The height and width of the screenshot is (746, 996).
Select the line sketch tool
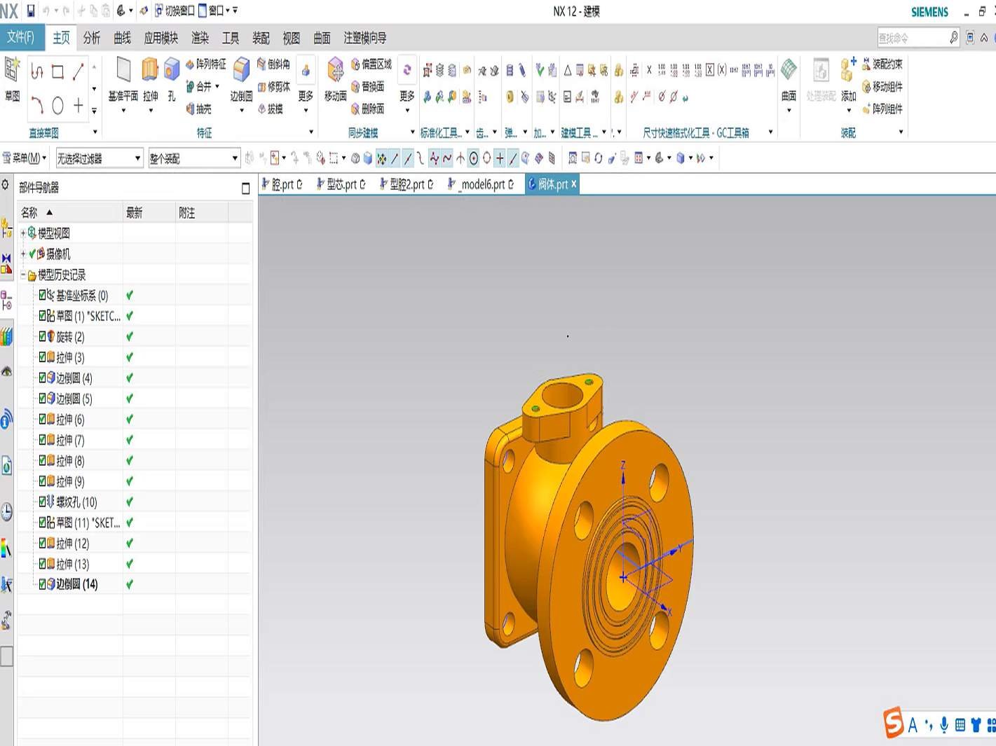click(x=78, y=71)
